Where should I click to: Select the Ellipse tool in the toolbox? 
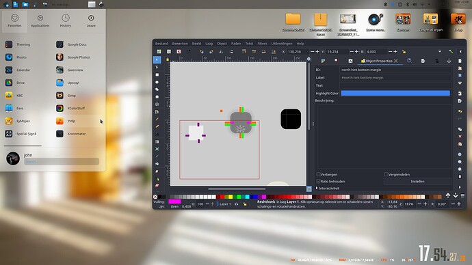coord(157,82)
